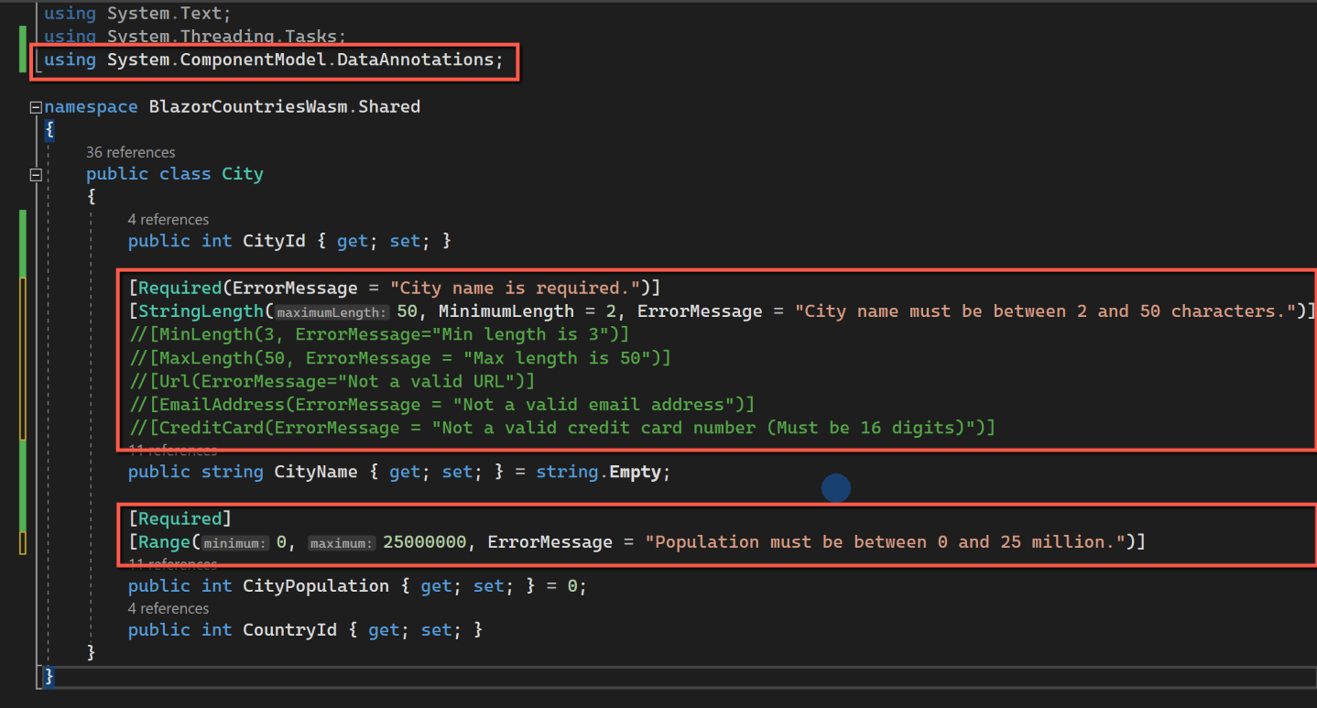Collapse the BlazorCountriesWasm.Shared namespace region
Viewport: 1317px width, 708px height.
point(34,106)
